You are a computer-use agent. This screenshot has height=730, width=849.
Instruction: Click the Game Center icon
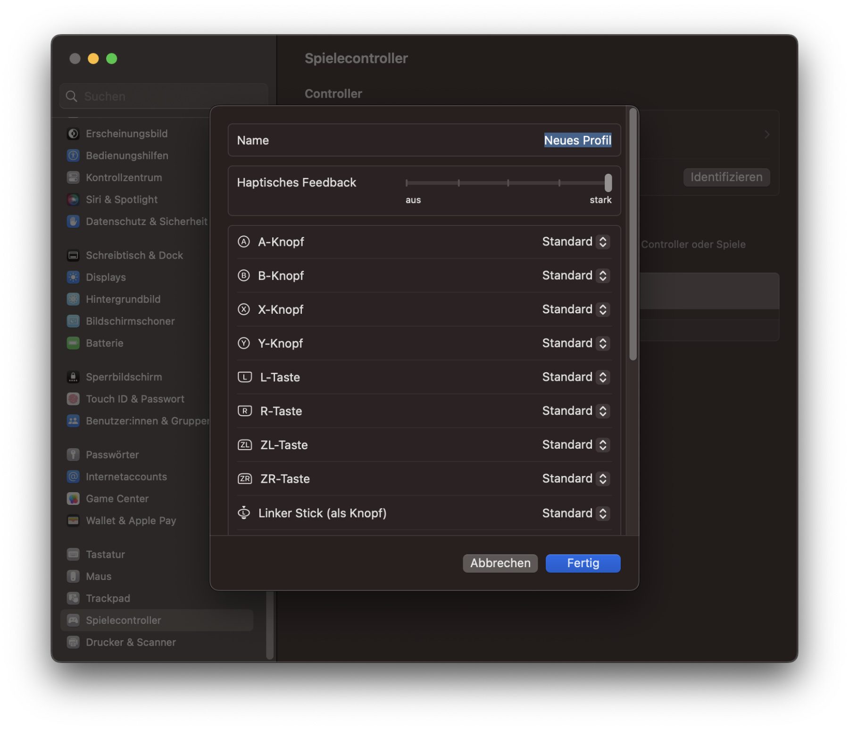point(73,498)
